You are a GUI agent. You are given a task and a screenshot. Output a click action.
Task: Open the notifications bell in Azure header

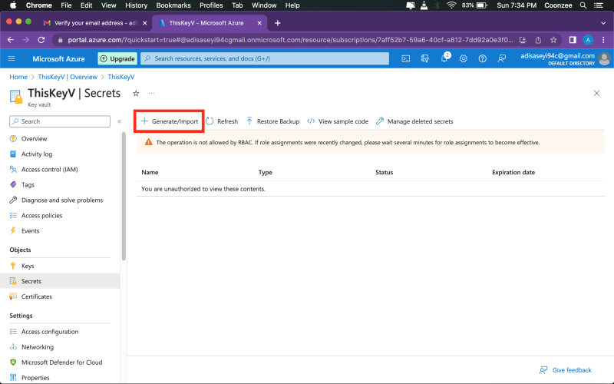pyautogui.click(x=444, y=58)
